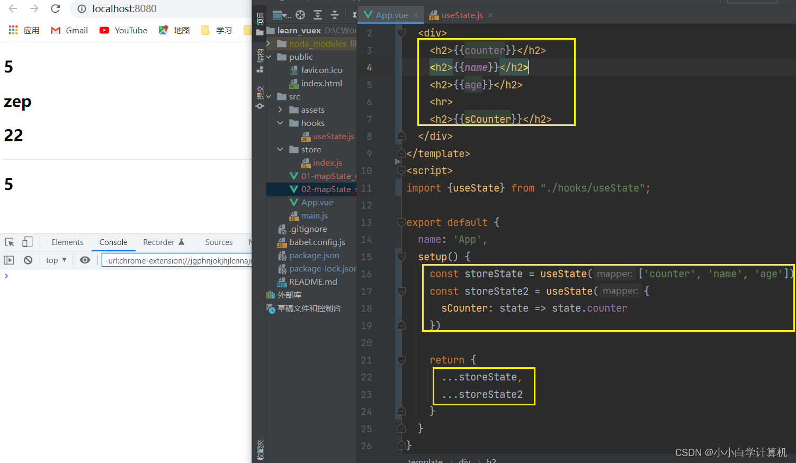This screenshot has width=796, height=463.
Task: Open the 项目 project tool window tab
Action: (260, 24)
